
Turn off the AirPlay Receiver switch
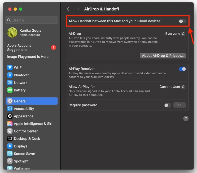[182, 69]
